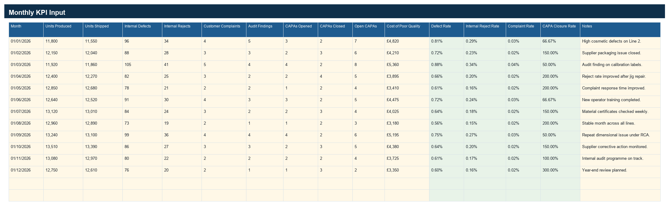Image resolution: width=669 pixels, height=211 pixels.
Task: Select internal rejects value 41
Action: 182,67
